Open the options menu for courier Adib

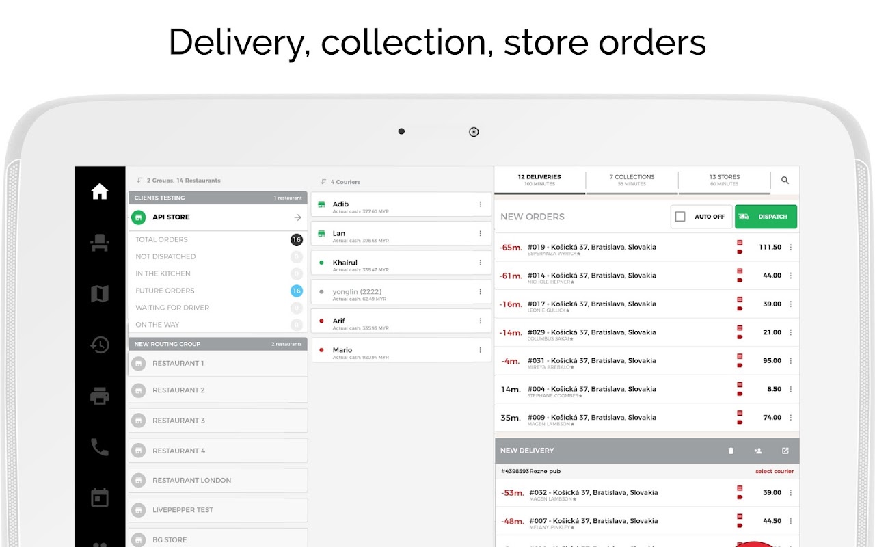pyautogui.click(x=481, y=204)
